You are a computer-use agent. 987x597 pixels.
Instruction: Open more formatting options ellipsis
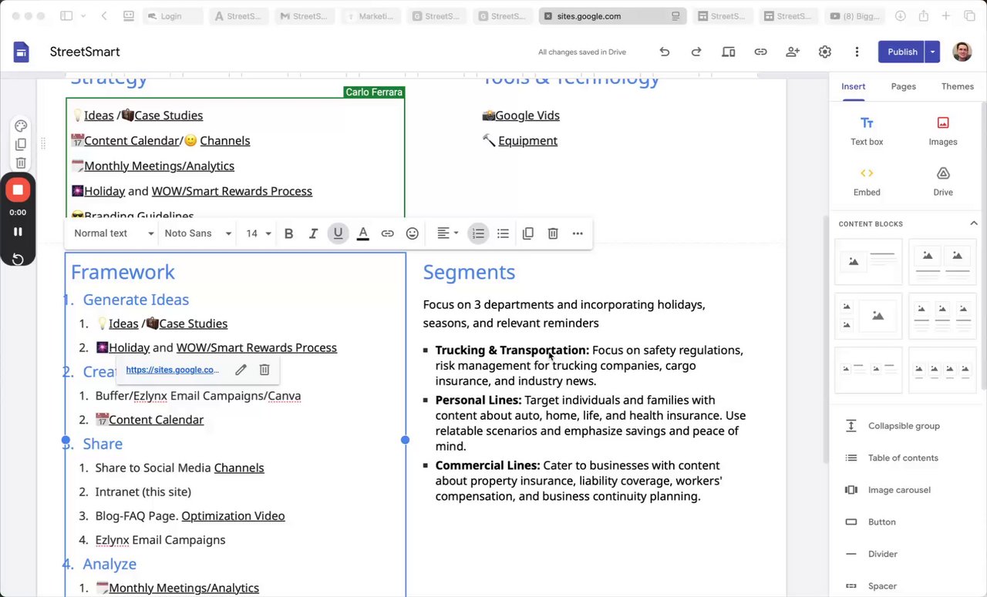[578, 233]
